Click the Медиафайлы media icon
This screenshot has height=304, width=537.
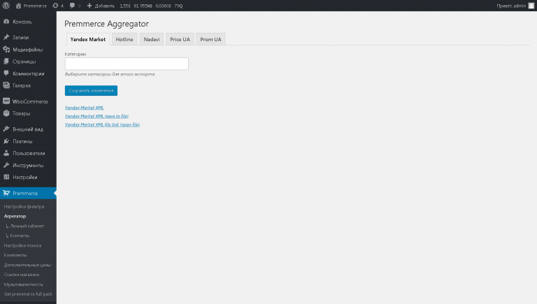[6, 50]
